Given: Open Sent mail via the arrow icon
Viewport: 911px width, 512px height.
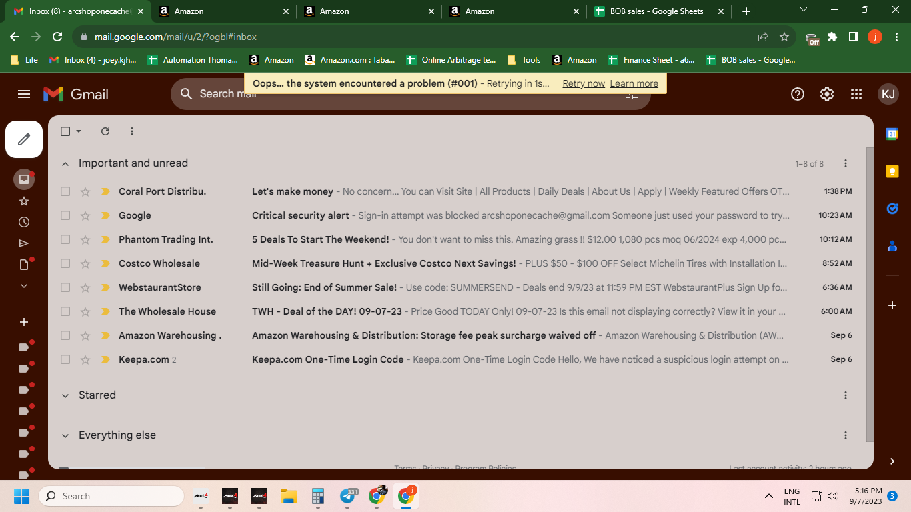Looking at the screenshot, I should pyautogui.click(x=24, y=243).
